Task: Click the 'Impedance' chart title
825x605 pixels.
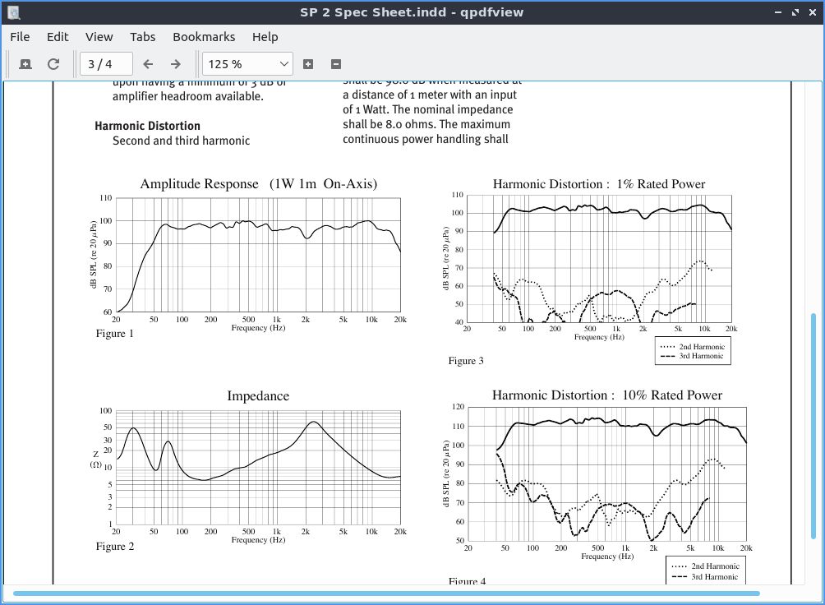Action: (258, 396)
